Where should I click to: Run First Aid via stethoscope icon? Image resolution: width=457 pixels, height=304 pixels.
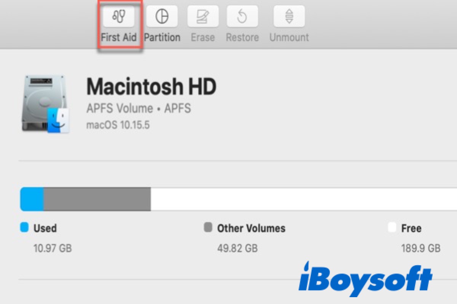click(119, 17)
